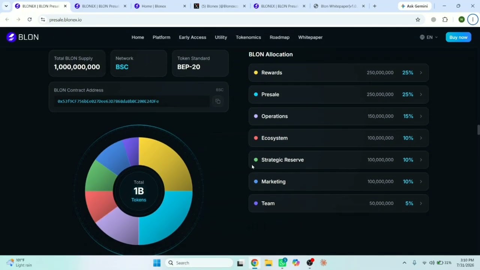
Task: Expand the Marketing allocation row
Action: pyautogui.click(x=338, y=181)
